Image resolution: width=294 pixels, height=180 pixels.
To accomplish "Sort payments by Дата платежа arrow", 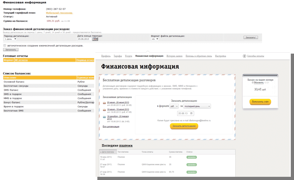I will pyautogui.click(x=101, y=152).
